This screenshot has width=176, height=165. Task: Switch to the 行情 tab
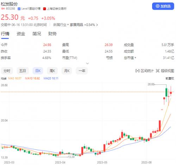[5, 34]
